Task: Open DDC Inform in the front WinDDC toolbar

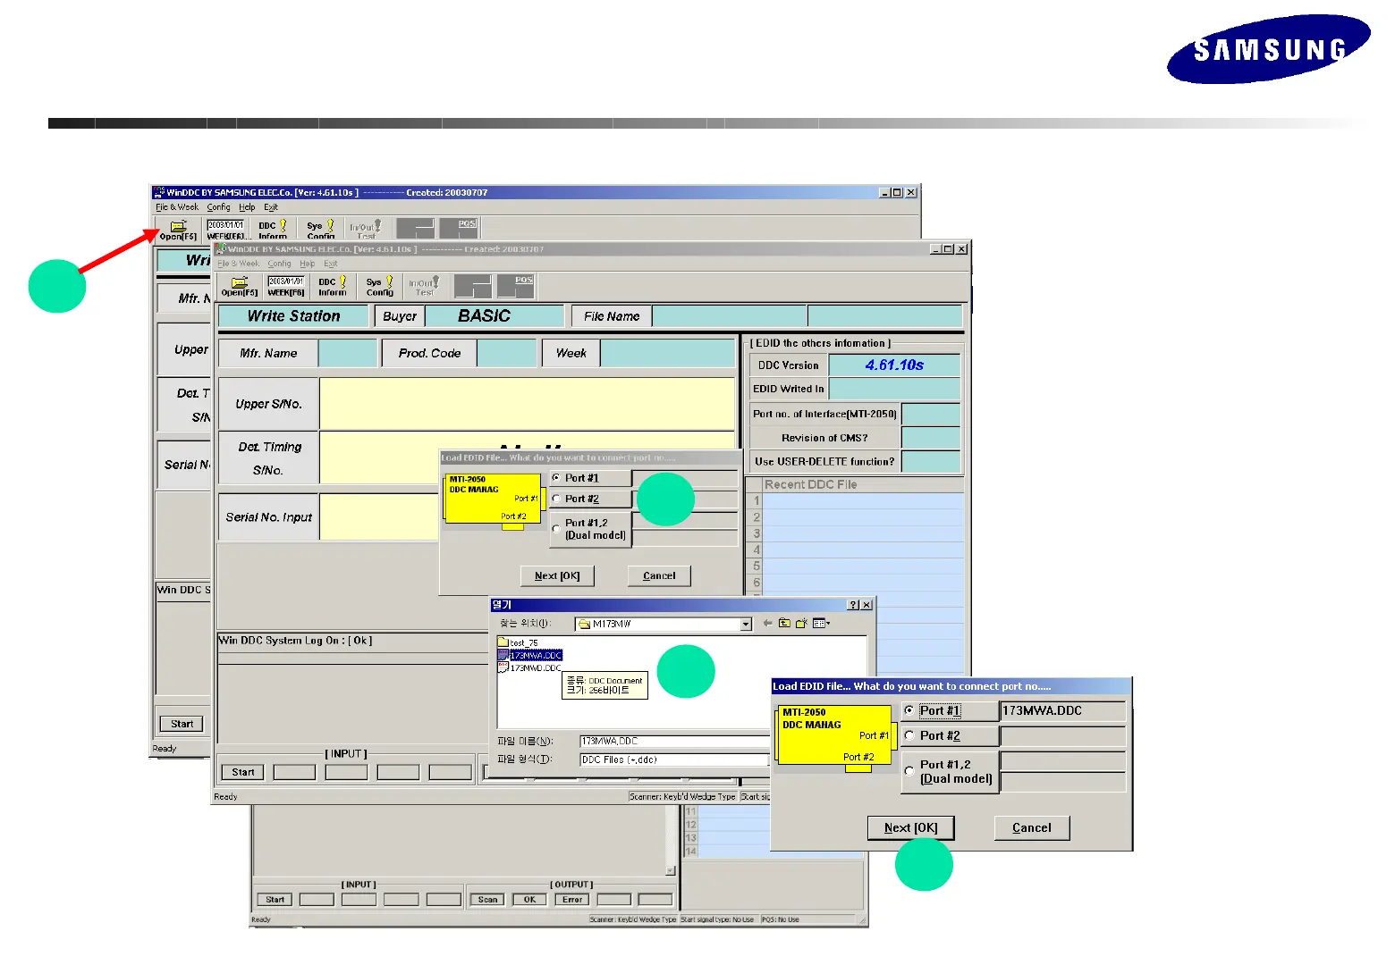Action: [333, 287]
